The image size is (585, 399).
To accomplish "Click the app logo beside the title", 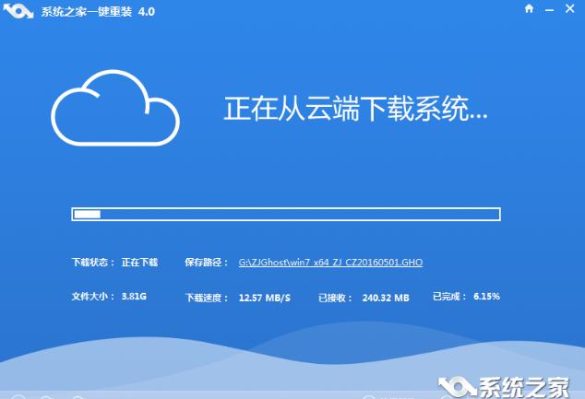I will tap(18, 9).
